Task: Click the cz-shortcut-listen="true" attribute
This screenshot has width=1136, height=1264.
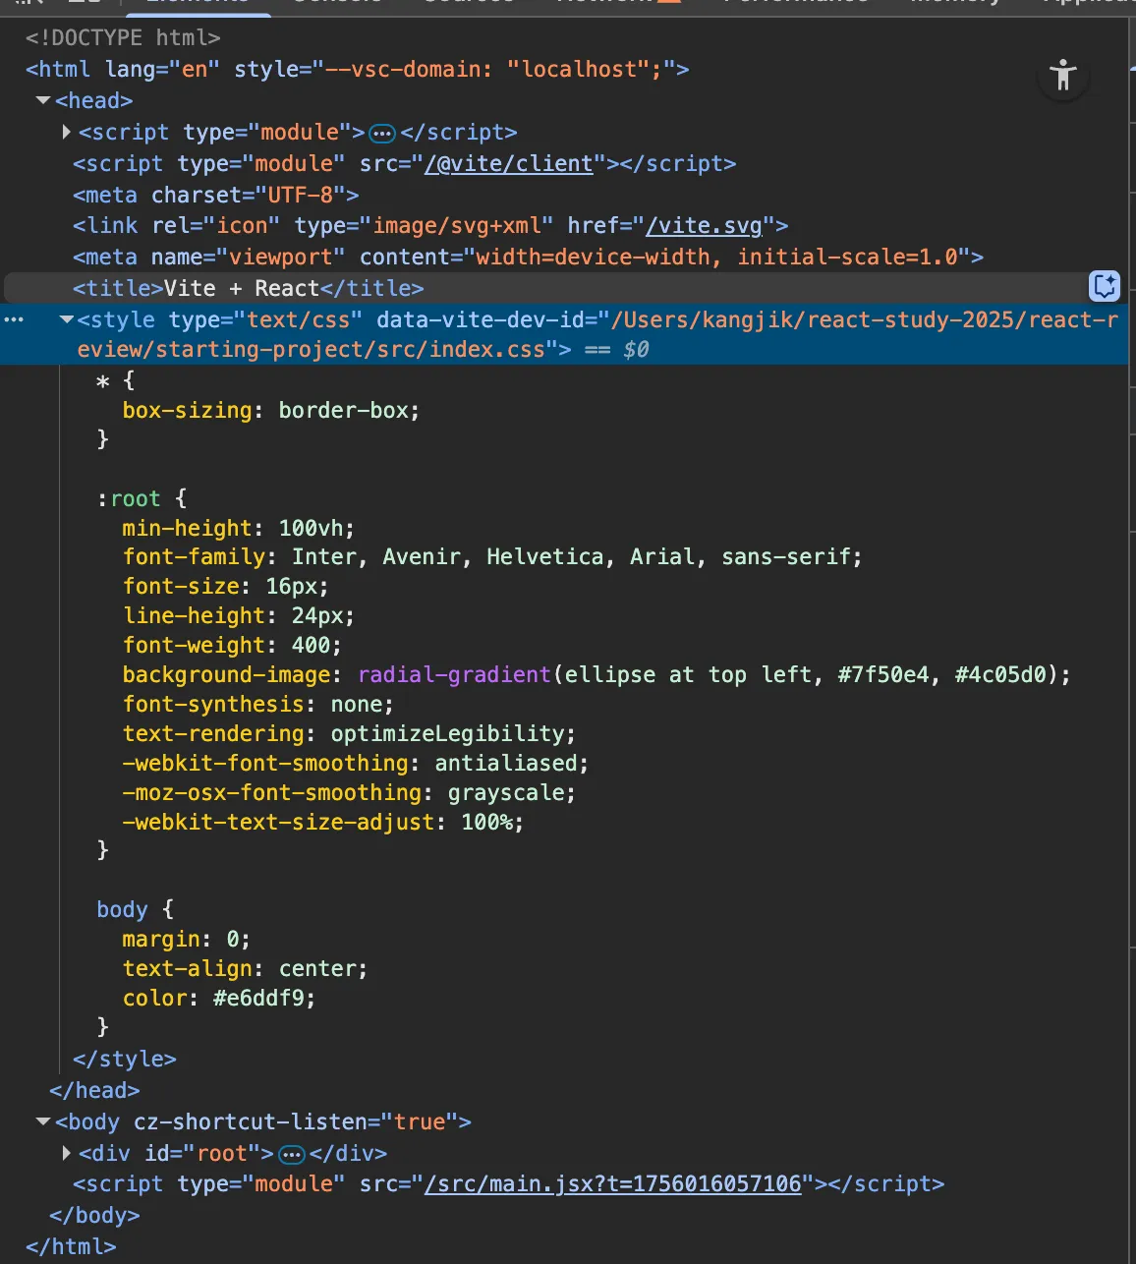Action: 296,1121
